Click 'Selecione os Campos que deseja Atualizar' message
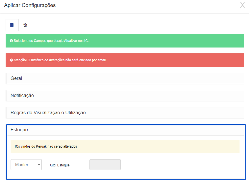 pyautogui.click(x=51, y=41)
